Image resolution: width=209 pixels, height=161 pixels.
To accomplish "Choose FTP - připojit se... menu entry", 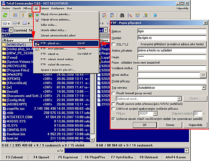I will click(66, 43).
